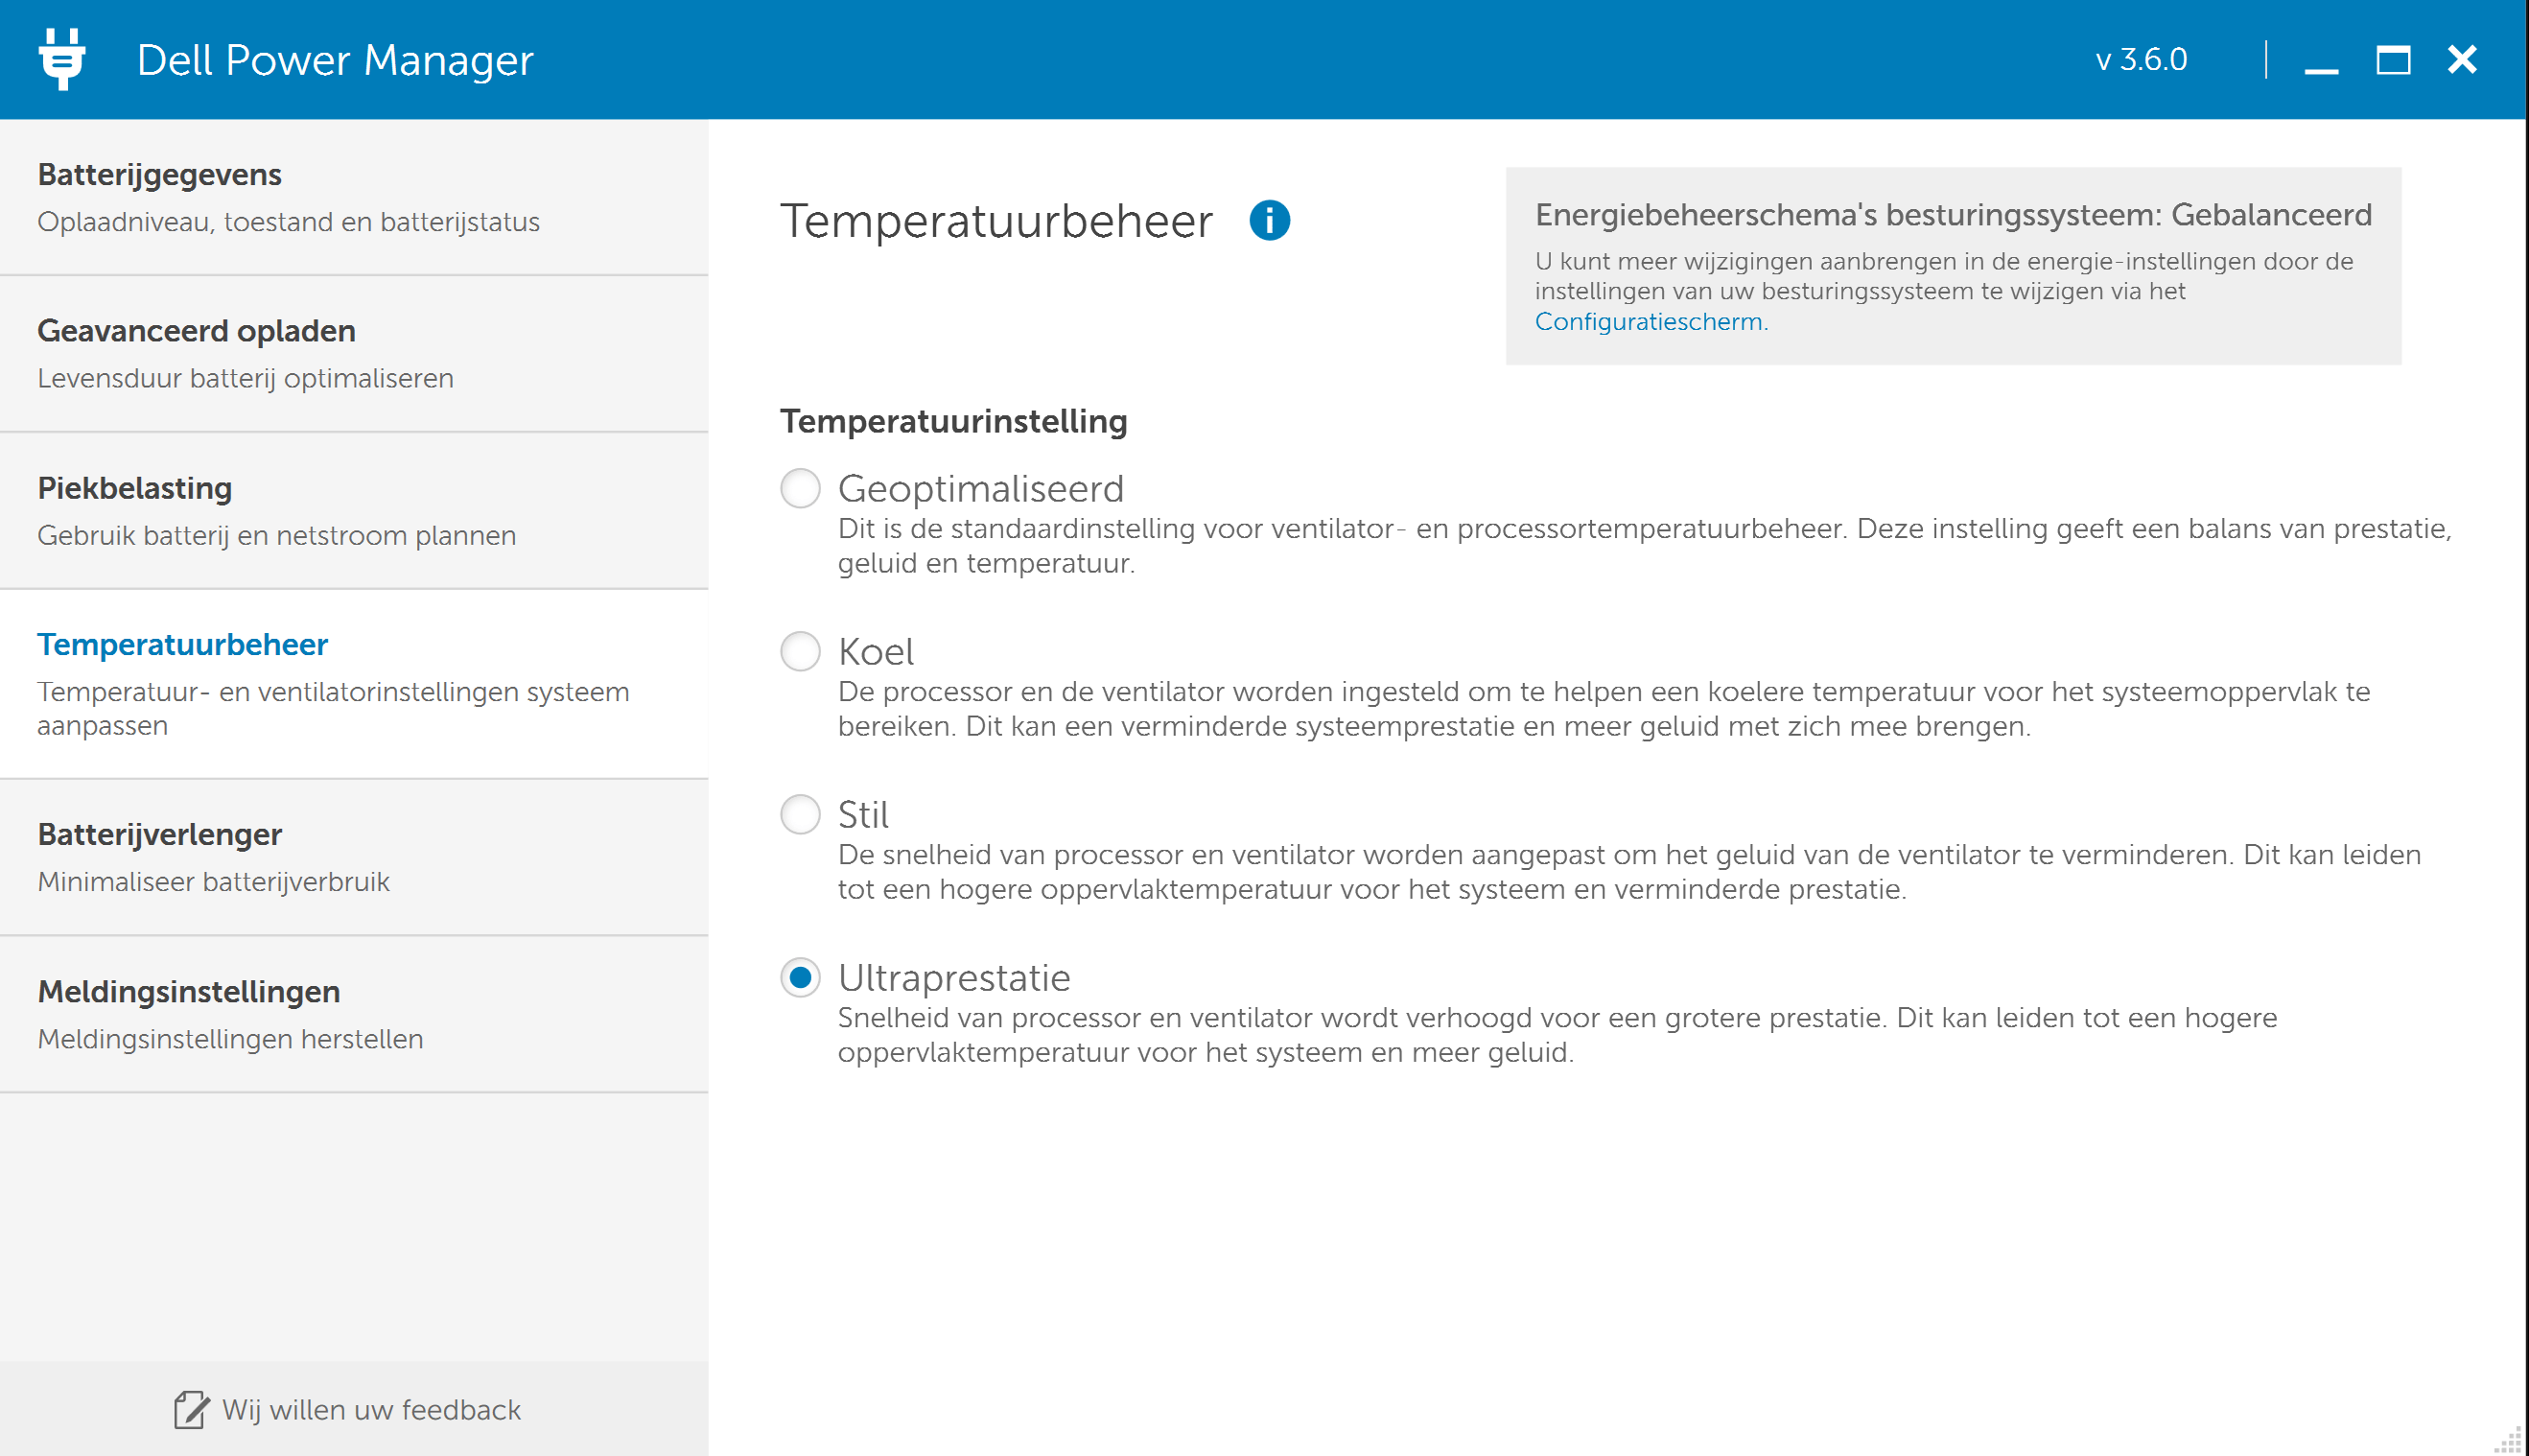Select the Ultraprestatie radio button
The height and width of the screenshot is (1456, 2529).
pos(800,978)
